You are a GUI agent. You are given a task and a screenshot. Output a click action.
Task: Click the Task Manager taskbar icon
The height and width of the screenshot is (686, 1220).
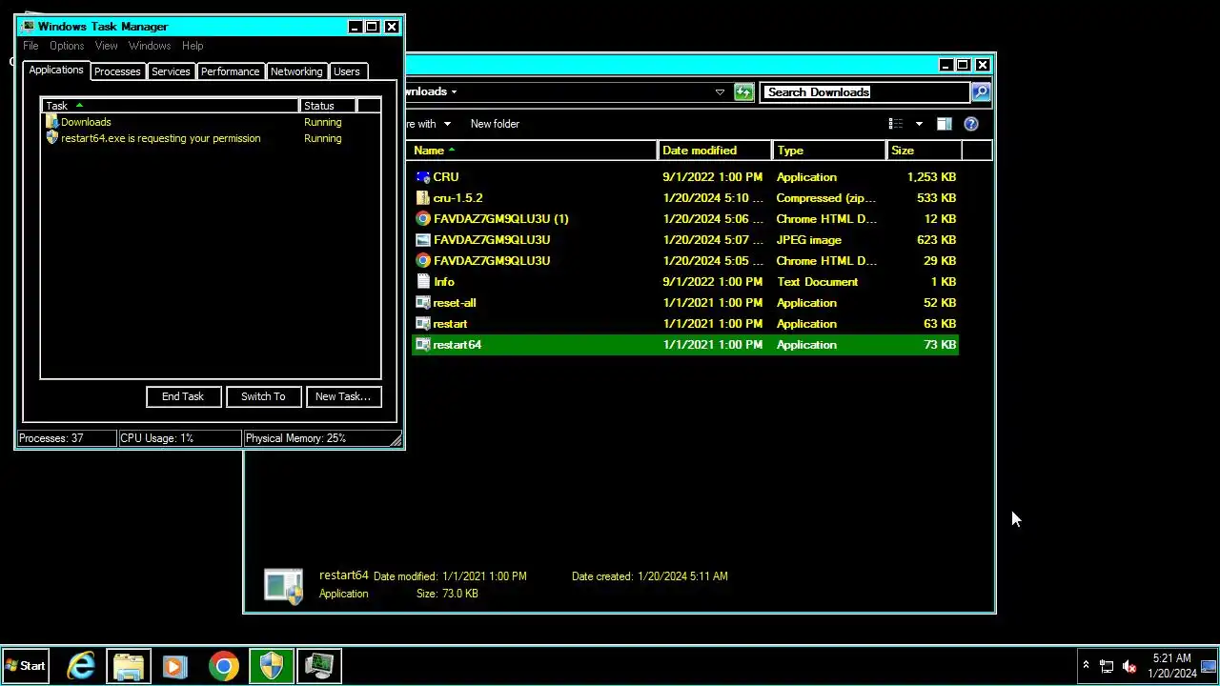[319, 666]
